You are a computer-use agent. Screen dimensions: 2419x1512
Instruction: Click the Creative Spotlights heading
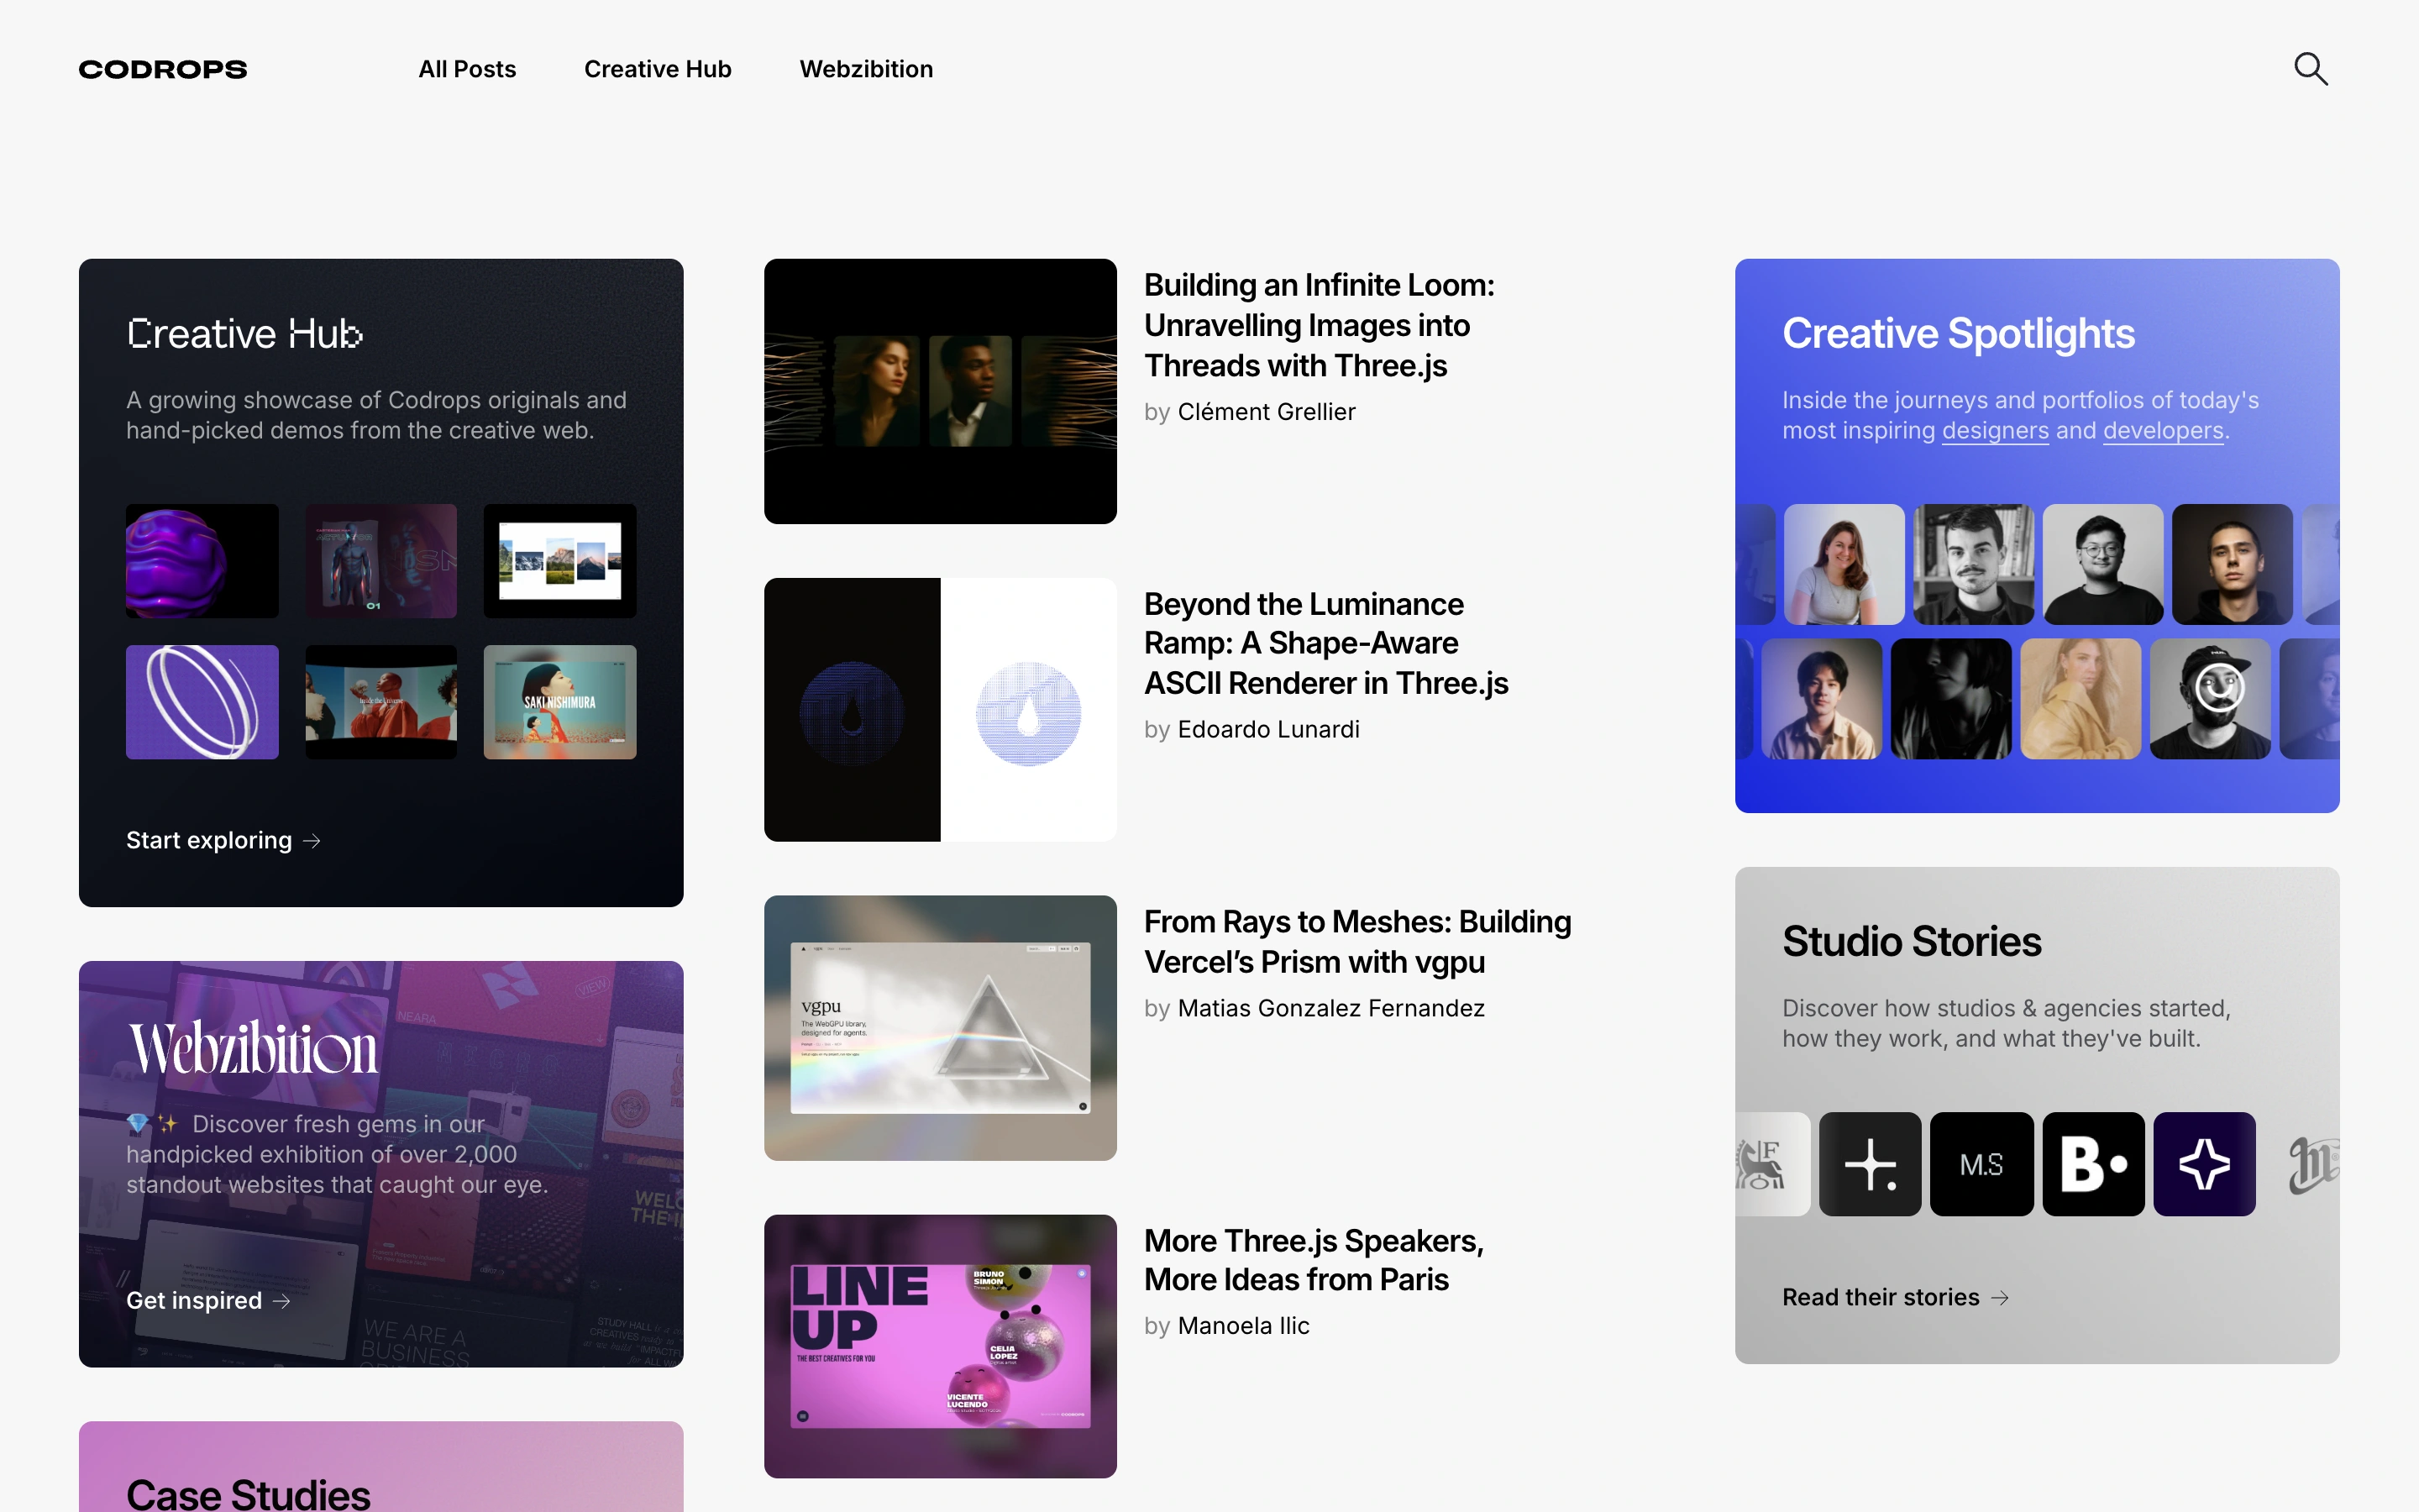pyautogui.click(x=1958, y=334)
